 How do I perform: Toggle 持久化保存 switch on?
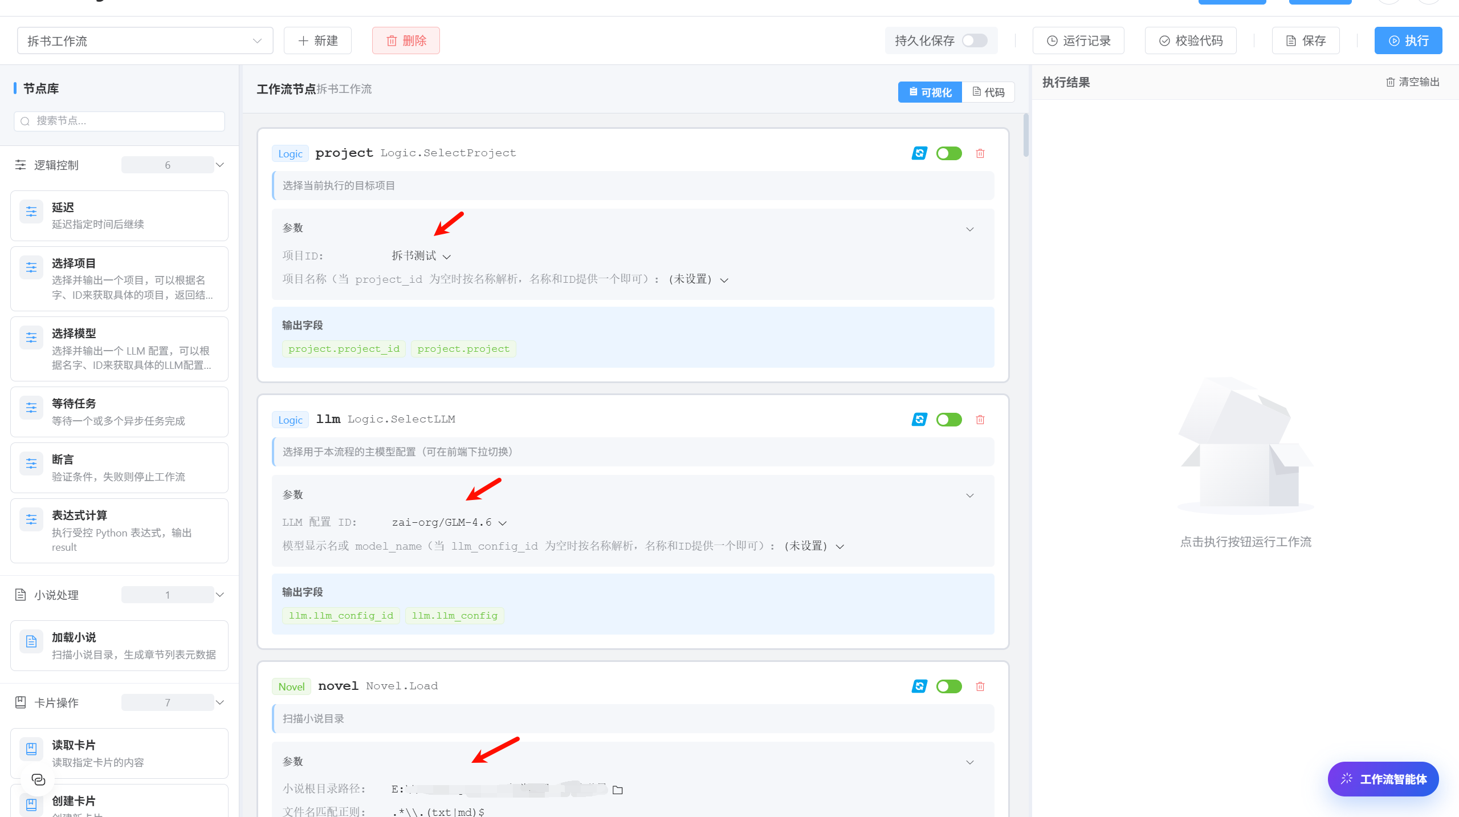975,40
